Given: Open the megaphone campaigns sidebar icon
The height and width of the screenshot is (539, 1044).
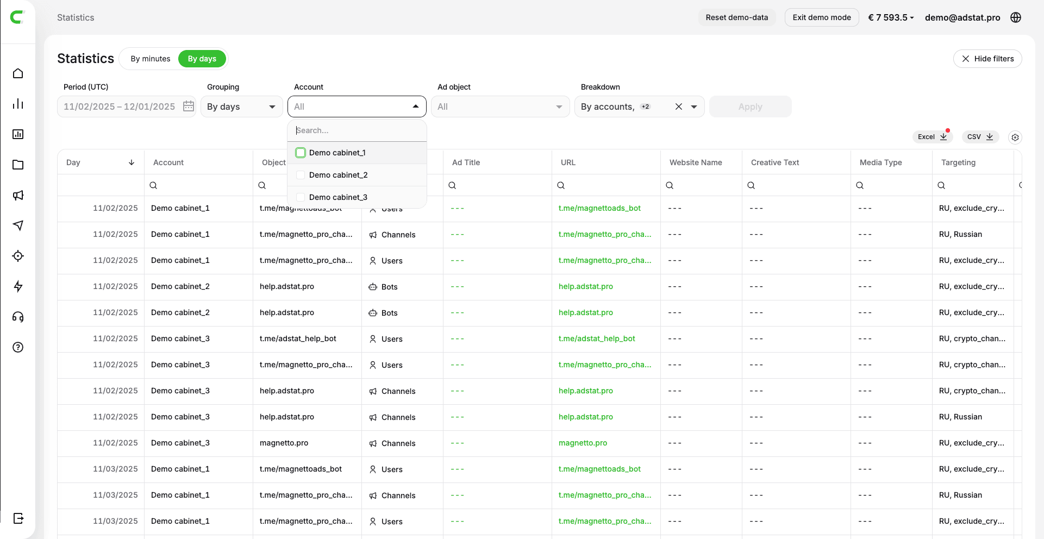Looking at the screenshot, I should pyautogui.click(x=18, y=195).
